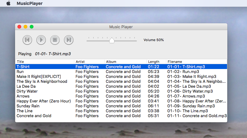Click the previous track button

tap(27, 40)
